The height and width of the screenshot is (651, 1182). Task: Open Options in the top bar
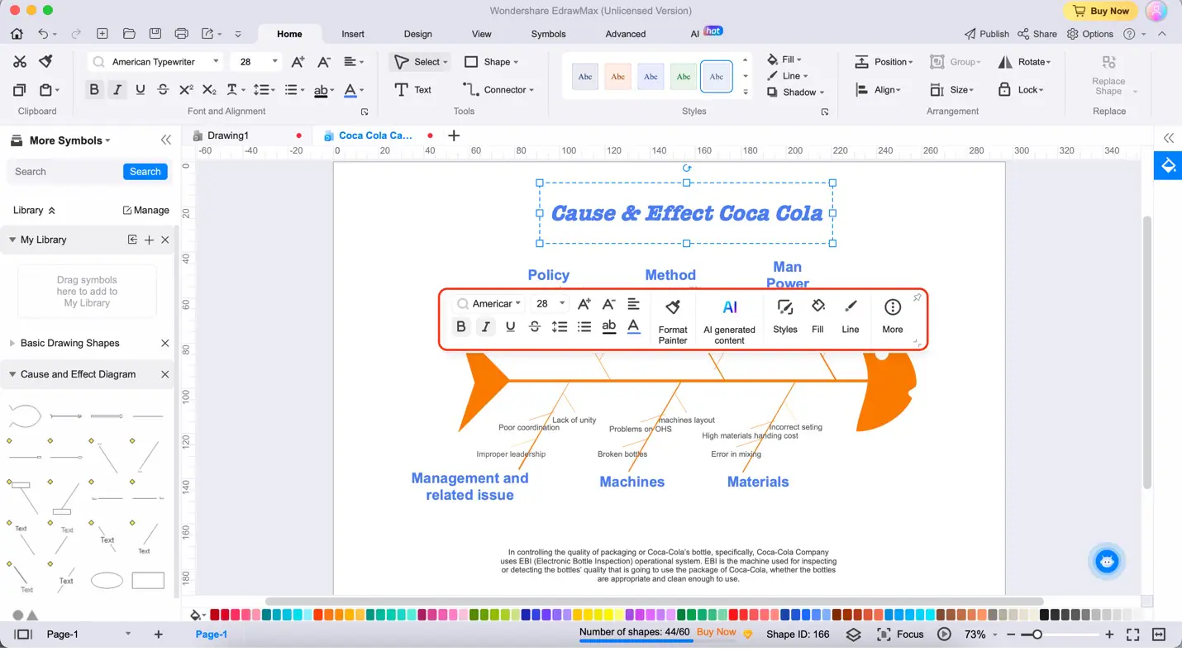(1090, 34)
